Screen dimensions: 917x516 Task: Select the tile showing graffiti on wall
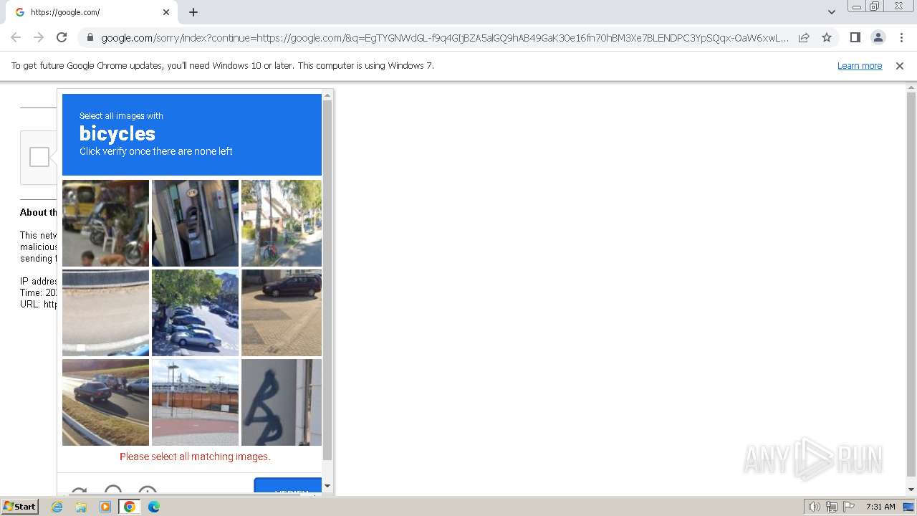[282, 402]
